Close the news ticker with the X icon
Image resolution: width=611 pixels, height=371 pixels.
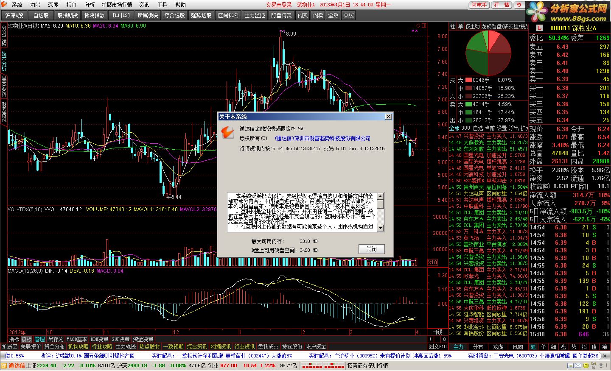tap(604, 355)
